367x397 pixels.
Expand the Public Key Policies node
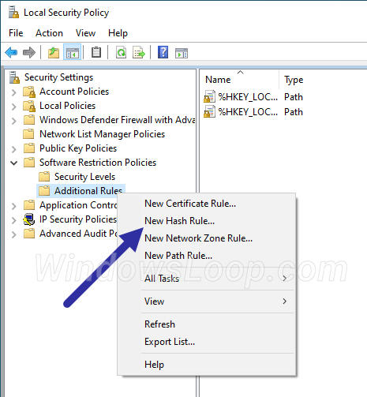tap(14, 149)
